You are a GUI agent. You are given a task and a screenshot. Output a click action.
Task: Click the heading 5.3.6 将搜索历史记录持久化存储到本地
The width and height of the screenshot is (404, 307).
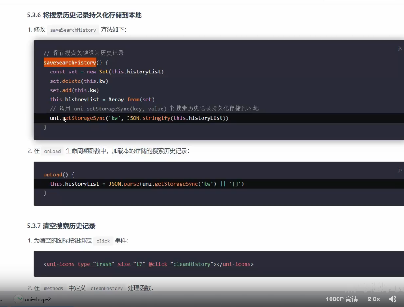tap(84, 15)
